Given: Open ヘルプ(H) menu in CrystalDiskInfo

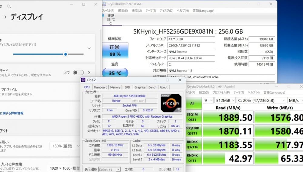Looking at the screenshot, I should (183, 11).
